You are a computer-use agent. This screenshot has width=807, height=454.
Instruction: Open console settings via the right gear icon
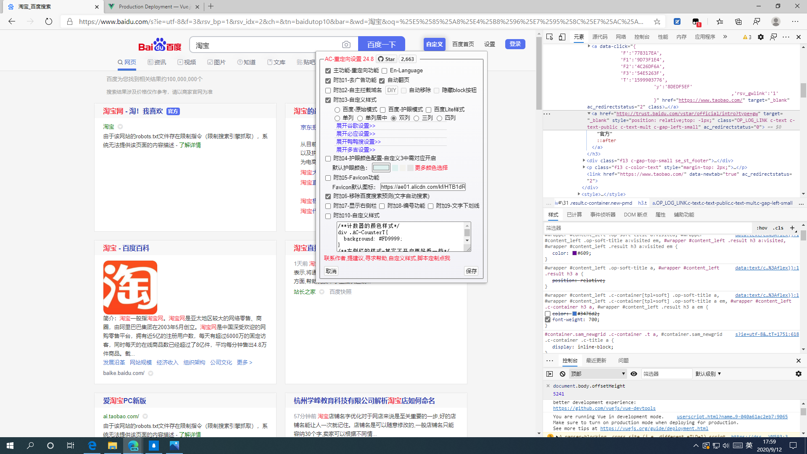(798, 374)
